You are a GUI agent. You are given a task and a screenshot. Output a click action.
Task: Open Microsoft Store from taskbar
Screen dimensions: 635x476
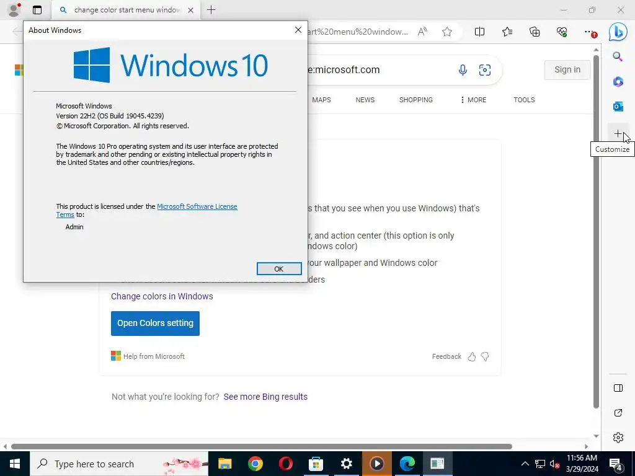click(316, 464)
